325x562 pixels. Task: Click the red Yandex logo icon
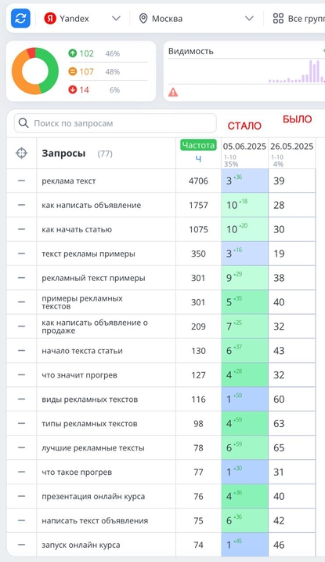pos(50,18)
